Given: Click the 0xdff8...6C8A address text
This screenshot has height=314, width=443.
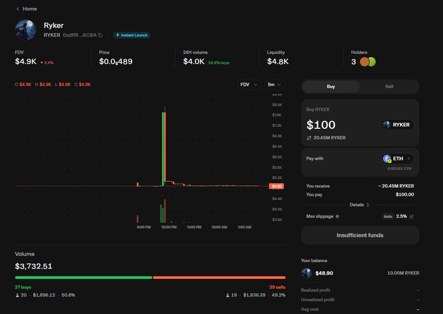Looking at the screenshot, I should tap(79, 35).
